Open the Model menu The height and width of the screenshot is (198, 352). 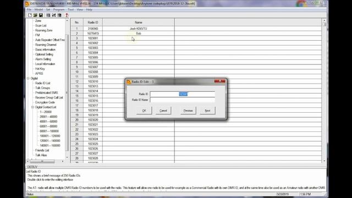[x=38, y=10]
